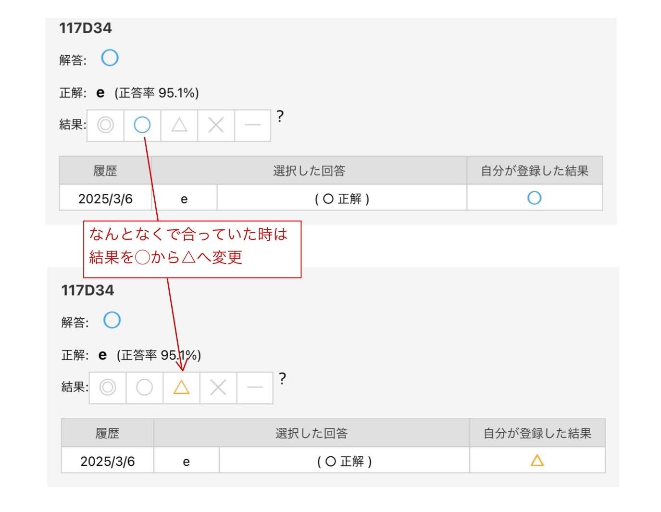The image size is (661, 512).
Task: Click orange triangle in lower history row
Action: pyautogui.click(x=537, y=461)
